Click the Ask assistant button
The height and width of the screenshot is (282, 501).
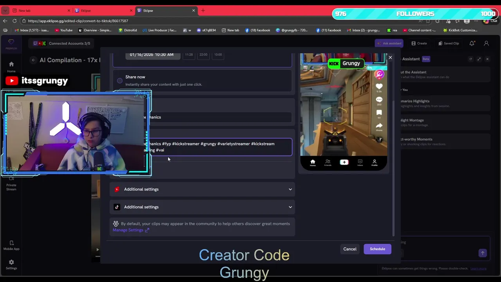click(x=389, y=43)
